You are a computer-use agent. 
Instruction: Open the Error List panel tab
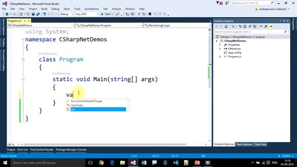(23, 150)
